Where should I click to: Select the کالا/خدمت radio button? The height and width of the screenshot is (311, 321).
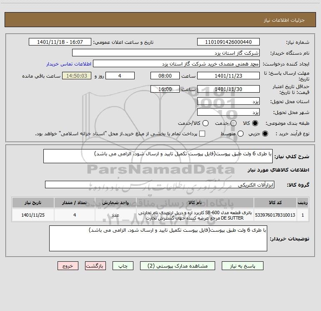tap(206, 123)
